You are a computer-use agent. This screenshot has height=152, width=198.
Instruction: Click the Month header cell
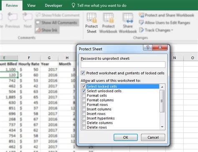coord(67,64)
